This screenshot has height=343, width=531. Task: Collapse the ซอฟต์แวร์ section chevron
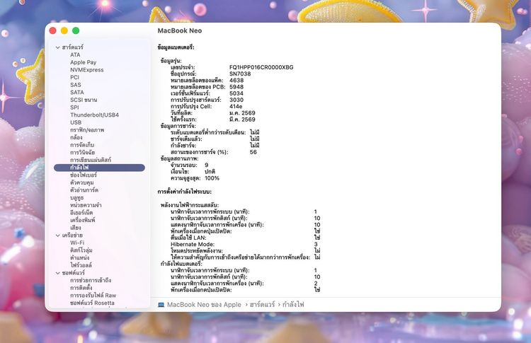pyautogui.click(x=58, y=273)
